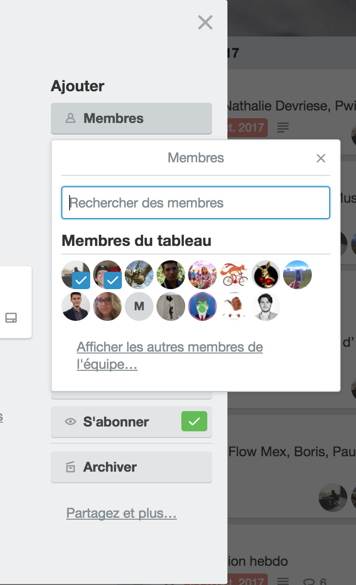
Task: Click the member avatar on the Flow Mex card
Action: click(x=333, y=498)
